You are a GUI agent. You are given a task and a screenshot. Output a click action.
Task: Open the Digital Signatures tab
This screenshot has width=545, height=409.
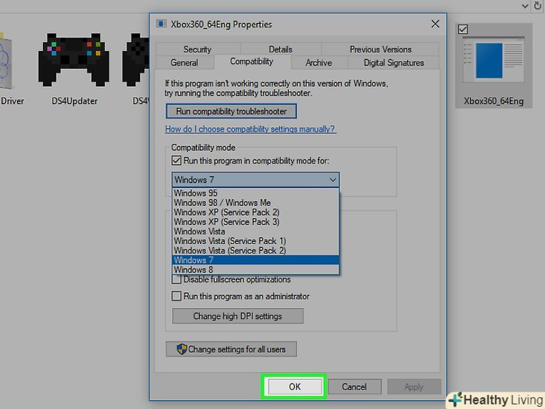(x=394, y=63)
